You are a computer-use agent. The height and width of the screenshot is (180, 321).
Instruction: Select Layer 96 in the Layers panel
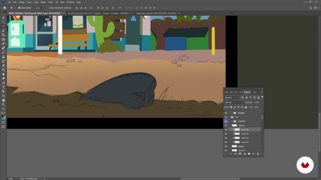click(x=245, y=134)
